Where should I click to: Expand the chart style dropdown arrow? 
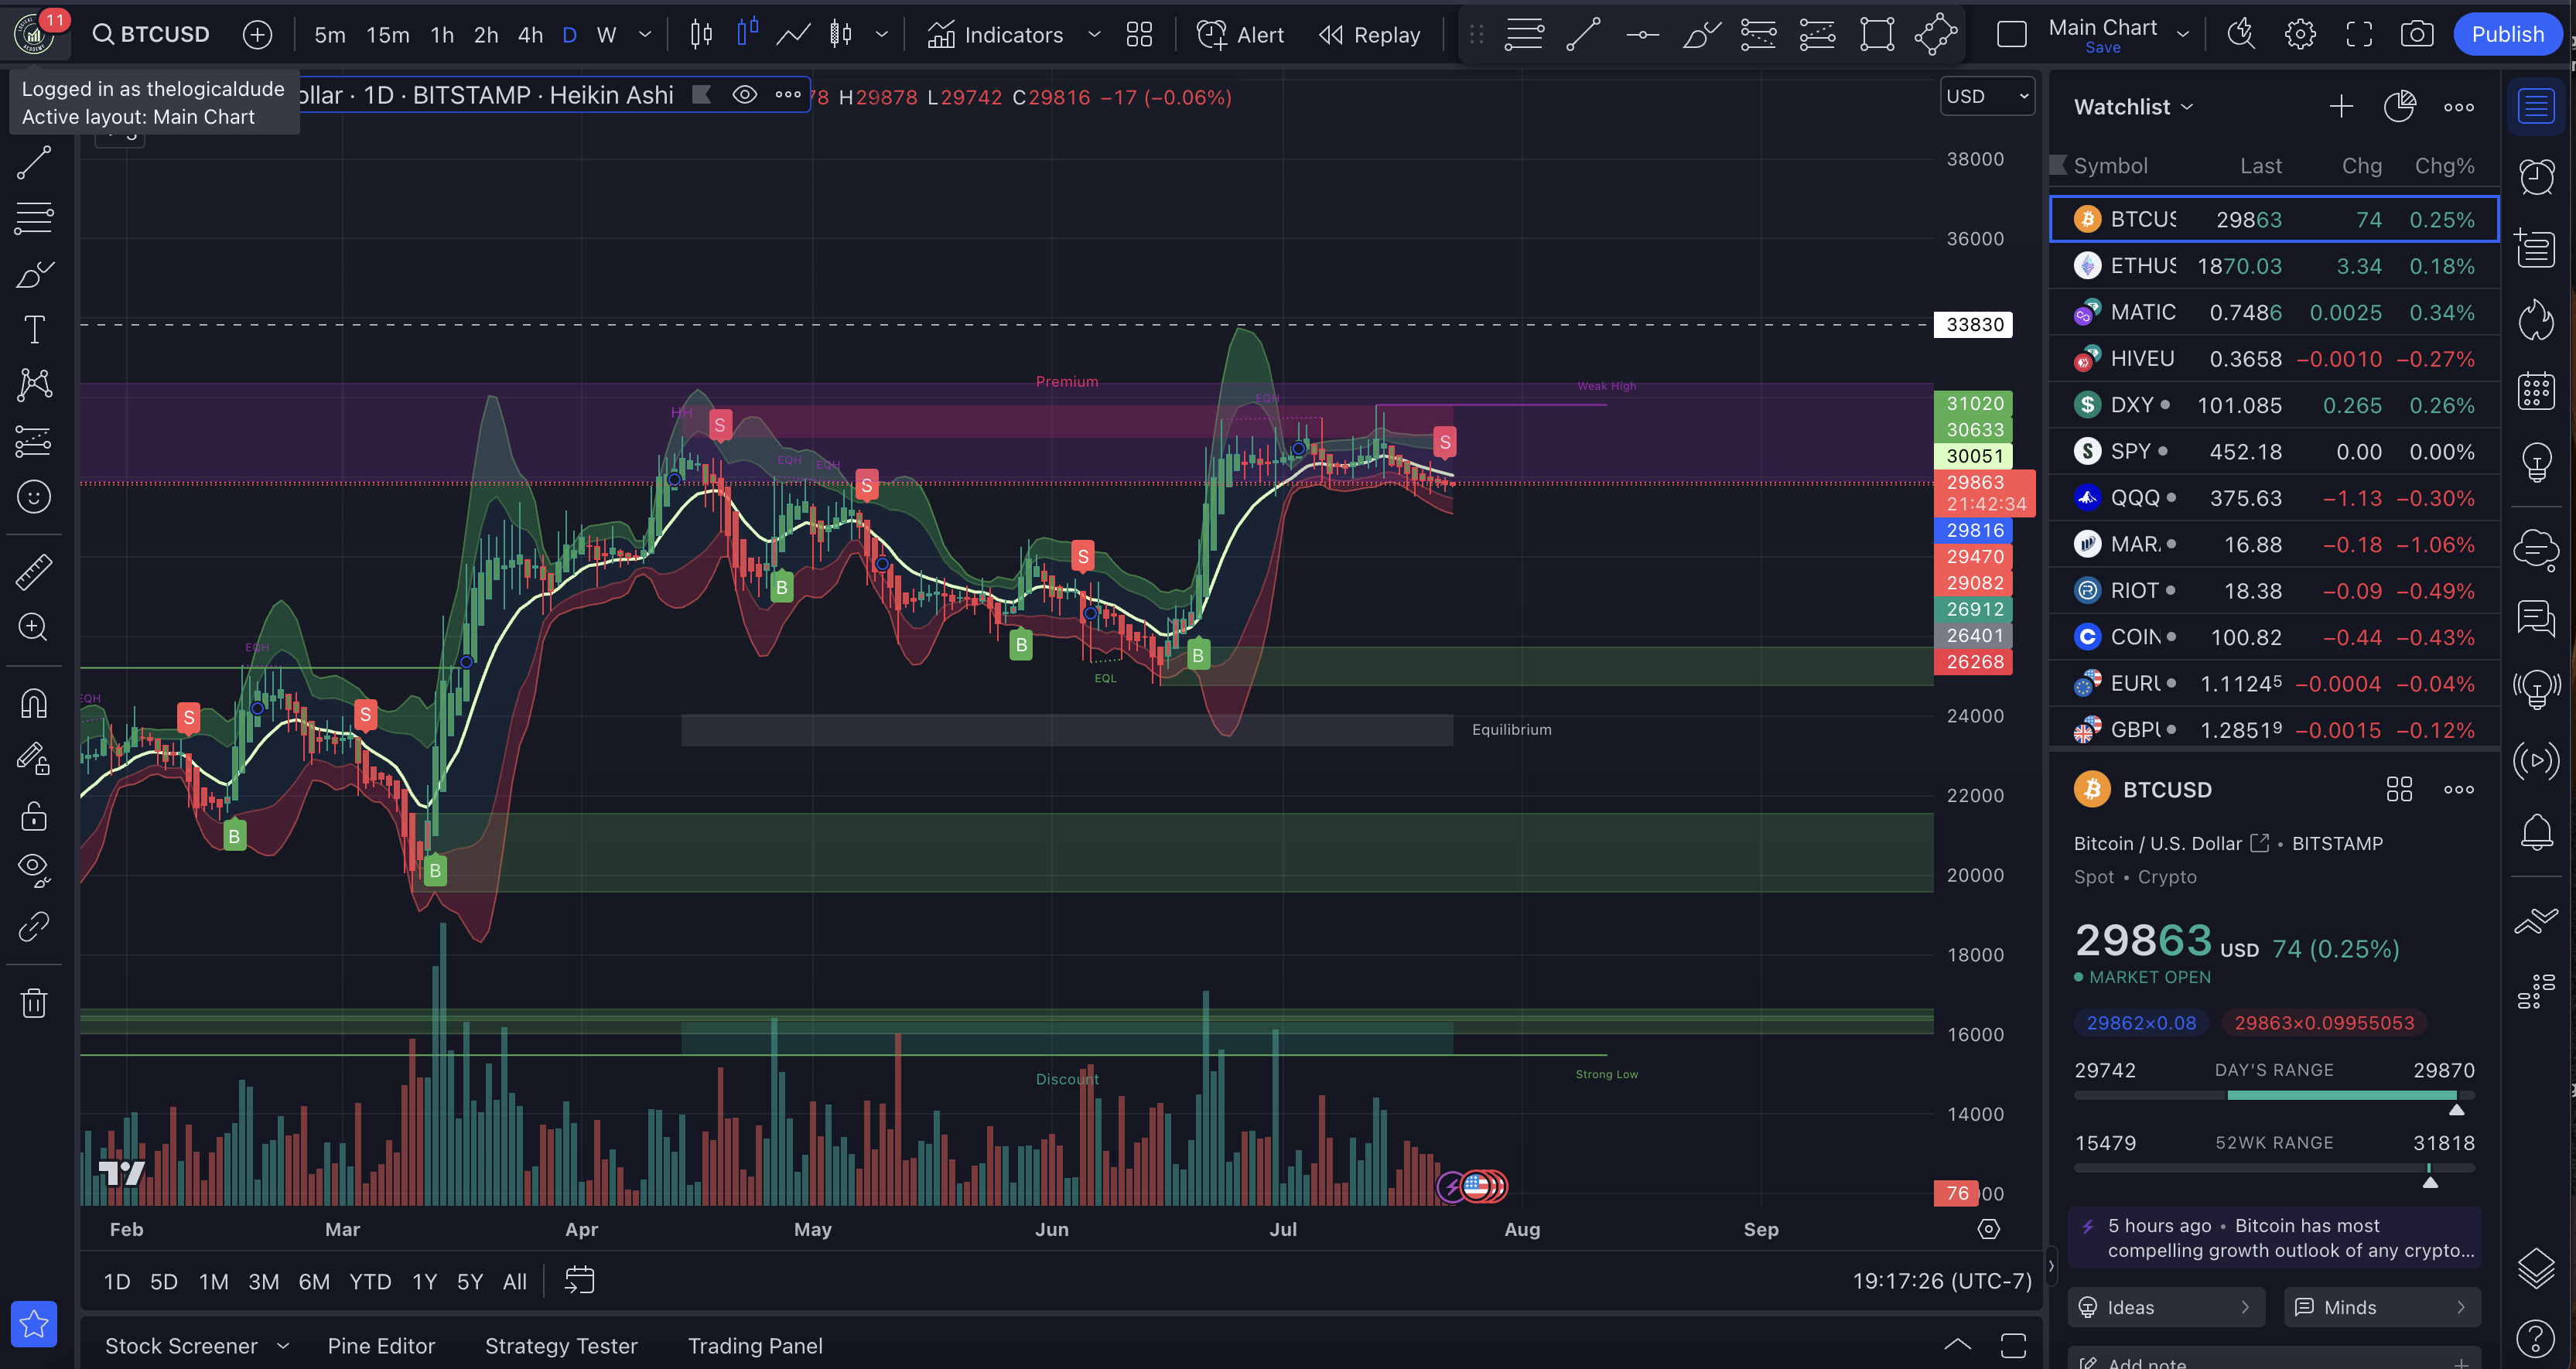coord(881,35)
